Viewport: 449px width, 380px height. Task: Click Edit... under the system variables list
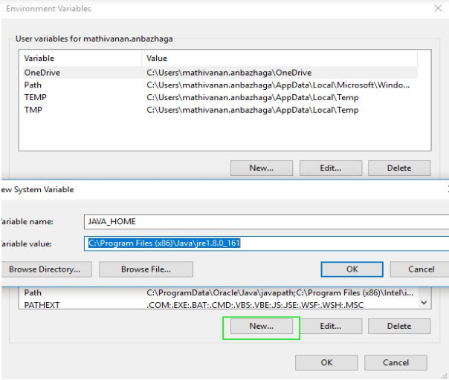point(330,326)
